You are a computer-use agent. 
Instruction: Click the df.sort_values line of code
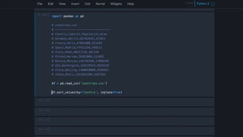(x=87, y=92)
